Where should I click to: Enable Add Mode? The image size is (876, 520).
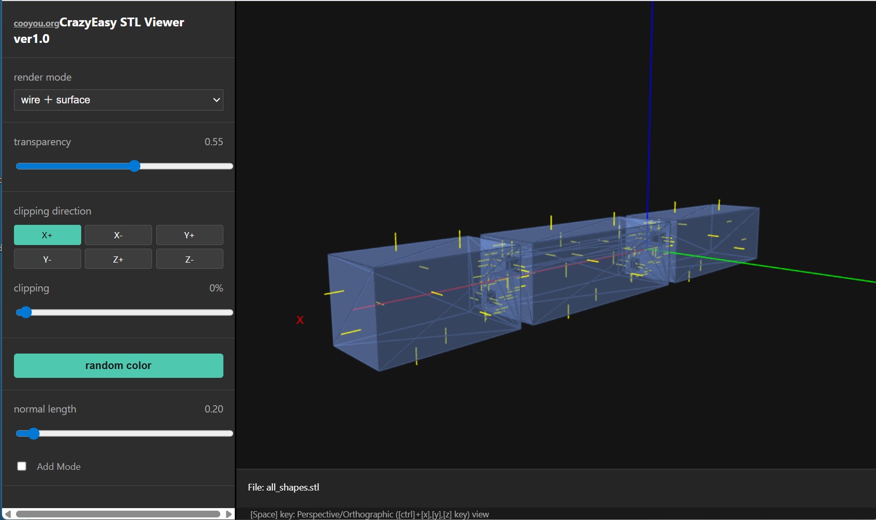[22, 466]
